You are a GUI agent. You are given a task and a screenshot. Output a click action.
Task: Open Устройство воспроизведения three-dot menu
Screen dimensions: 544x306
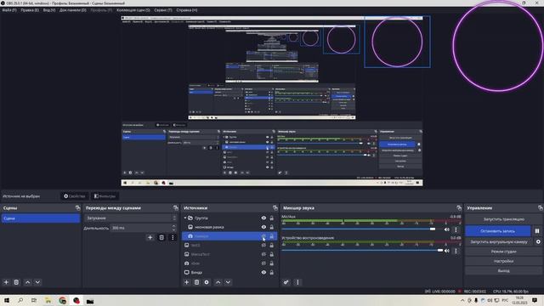coord(456,251)
